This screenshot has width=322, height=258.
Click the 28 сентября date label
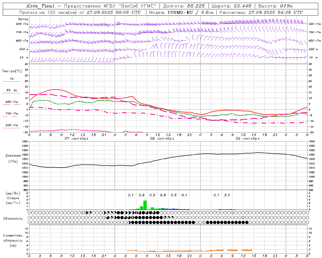coord(162,139)
